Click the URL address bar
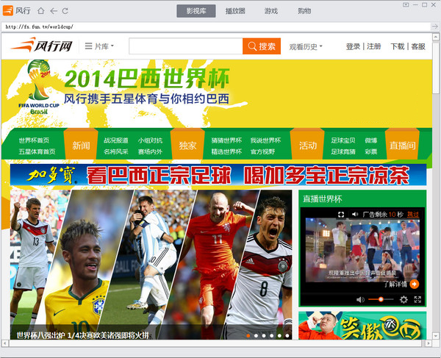Viewport: 441px width, 358px height. (x=216, y=26)
